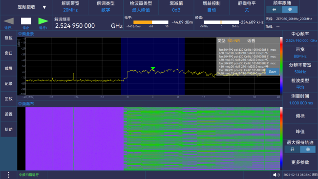Click the -234.609 kHz offset reading
Screen dimensions: 318x179
[x=251, y=22]
